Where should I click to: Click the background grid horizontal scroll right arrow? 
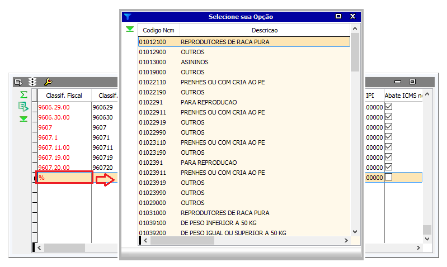418,247
